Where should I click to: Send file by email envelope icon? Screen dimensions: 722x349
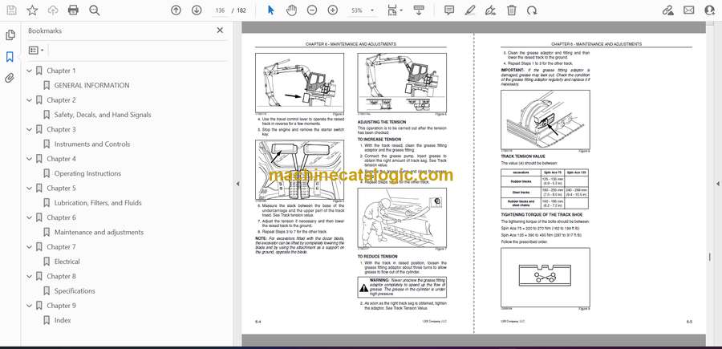[689, 10]
